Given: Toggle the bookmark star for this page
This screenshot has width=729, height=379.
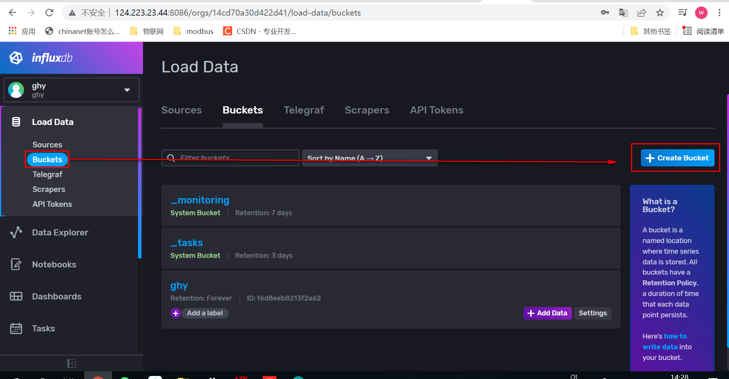Looking at the screenshot, I should pyautogui.click(x=660, y=12).
